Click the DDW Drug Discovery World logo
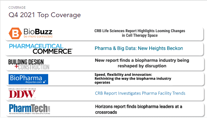The width and height of the screenshot is (207, 118). point(22,94)
